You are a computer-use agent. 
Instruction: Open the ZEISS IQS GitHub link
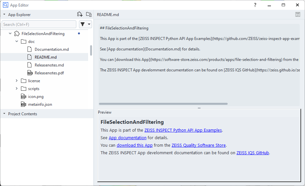click(x=253, y=153)
